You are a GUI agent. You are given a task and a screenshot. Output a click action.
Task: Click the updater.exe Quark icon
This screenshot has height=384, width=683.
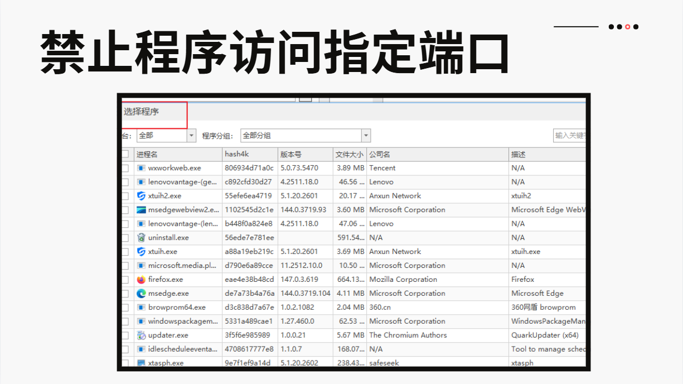pyautogui.click(x=141, y=335)
